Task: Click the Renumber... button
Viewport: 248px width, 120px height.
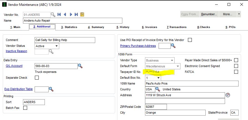Action: point(209,14)
